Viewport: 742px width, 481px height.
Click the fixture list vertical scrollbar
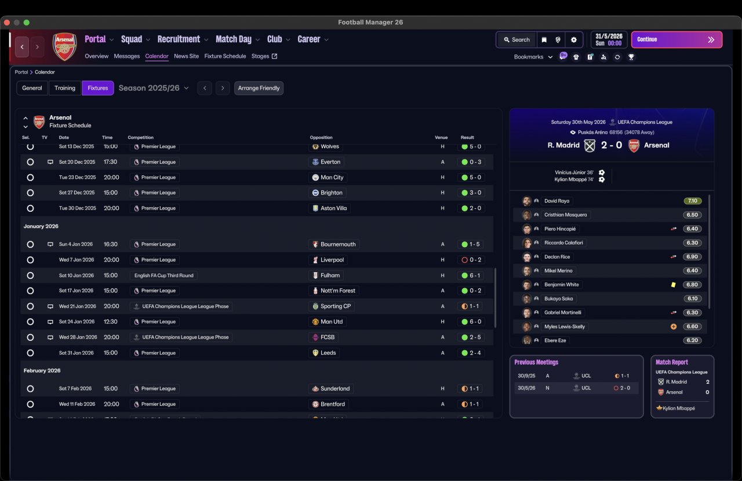tap(495, 298)
